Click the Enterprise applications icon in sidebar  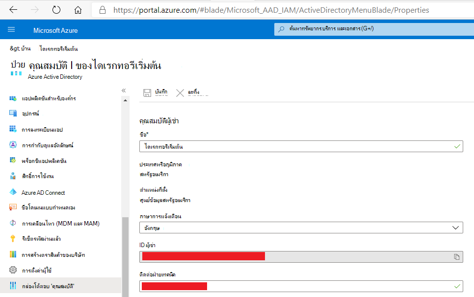tap(13, 98)
